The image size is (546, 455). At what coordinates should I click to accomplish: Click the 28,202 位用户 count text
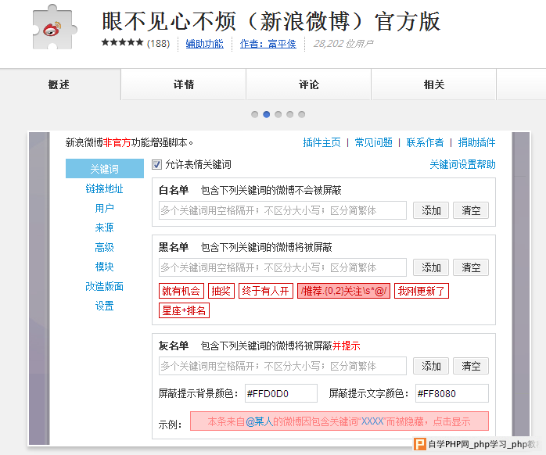[x=343, y=44]
